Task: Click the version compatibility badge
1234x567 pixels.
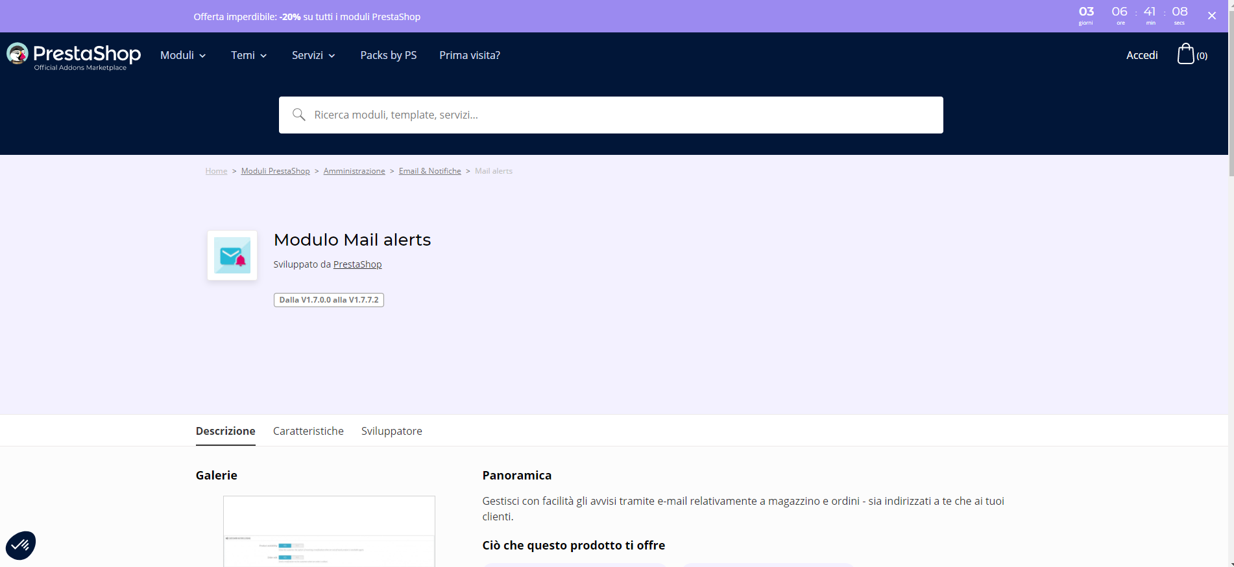Action: point(329,300)
